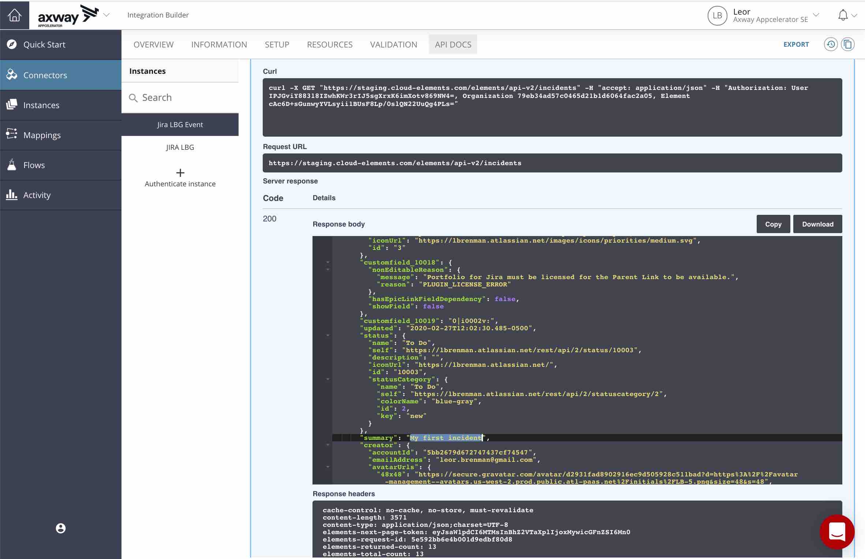Open Quick Start in sidebar
Image resolution: width=865 pixels, height=559 pixels.
pyautogui.click(x=61, y=45)
